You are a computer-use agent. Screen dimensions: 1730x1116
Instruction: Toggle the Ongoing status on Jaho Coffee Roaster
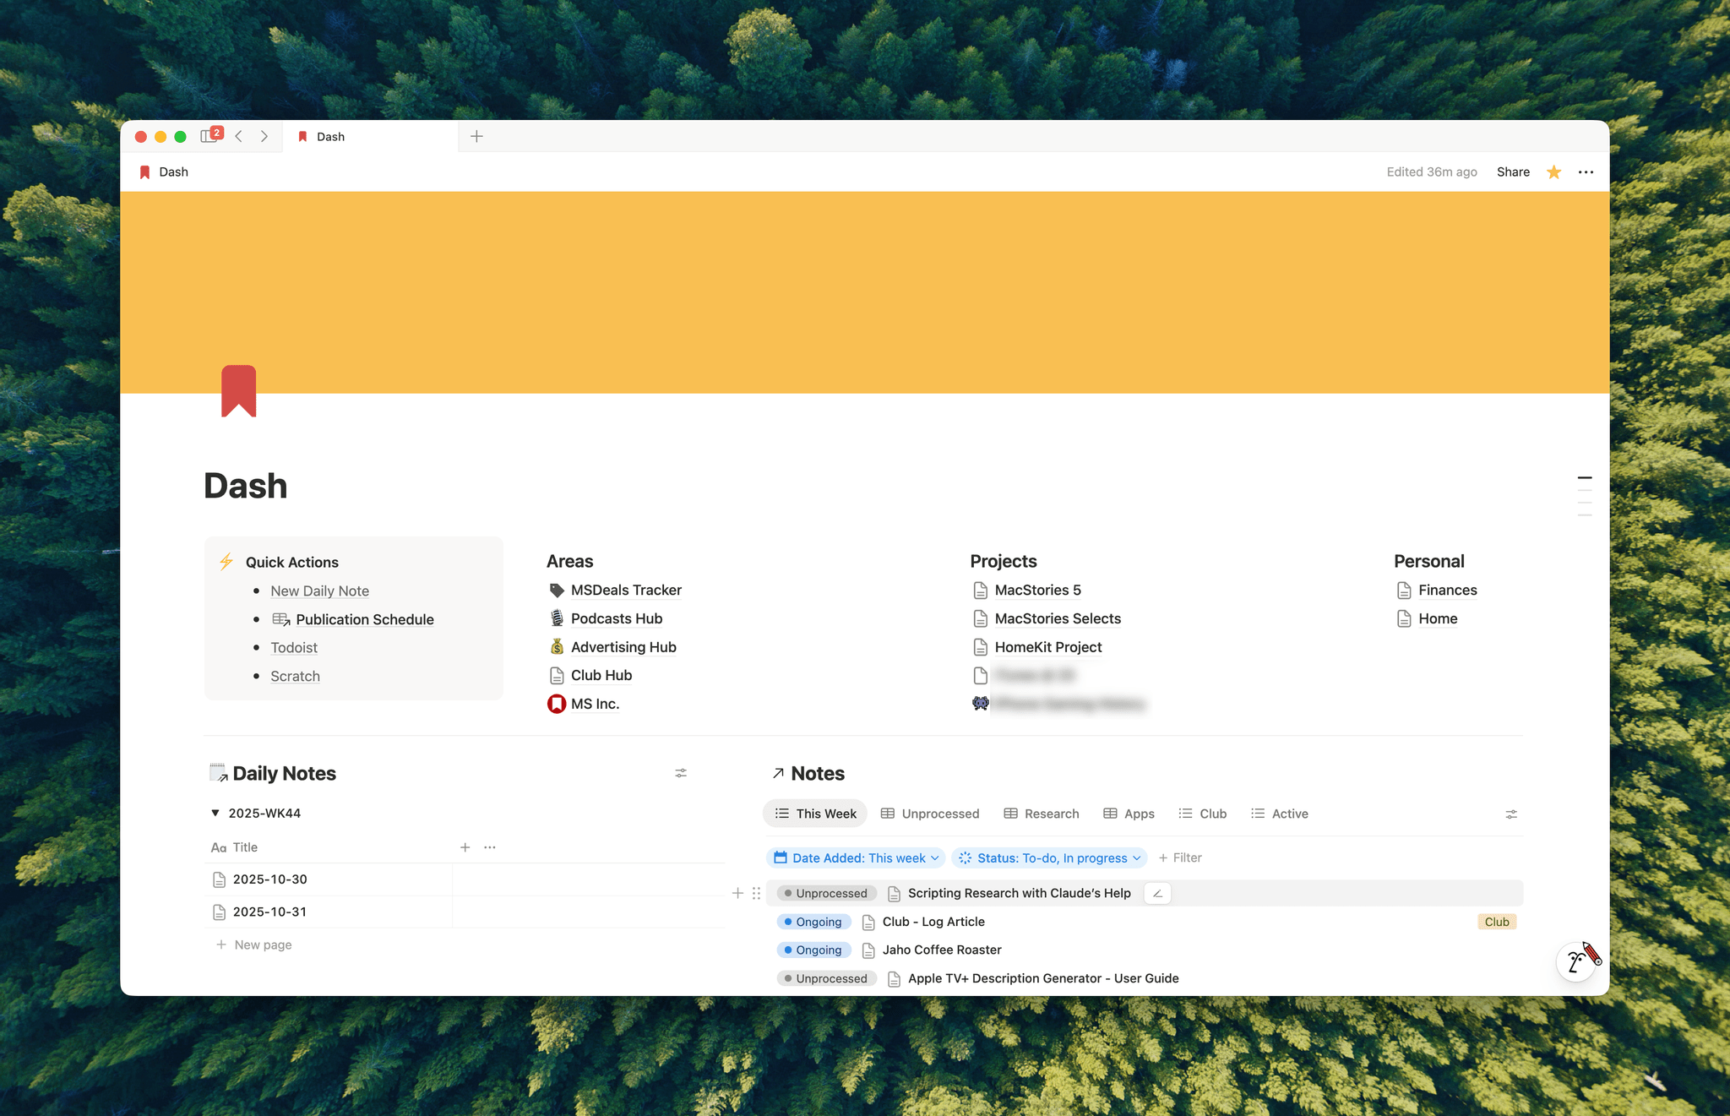[x=813, y=950]
